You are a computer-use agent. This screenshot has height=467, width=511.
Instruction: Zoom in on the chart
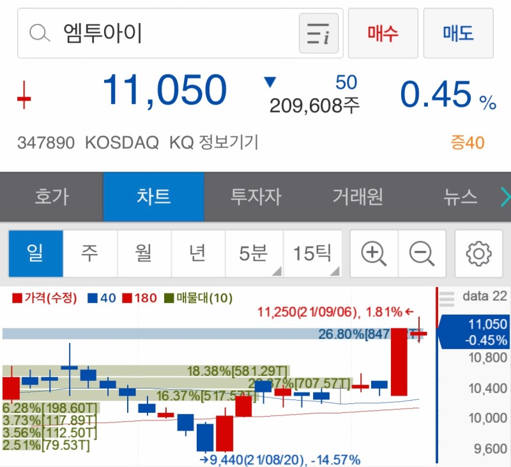tap(374, 253)
